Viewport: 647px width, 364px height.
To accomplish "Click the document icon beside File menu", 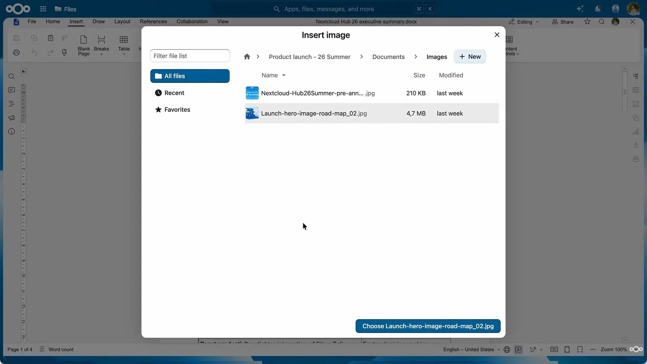I will click(16, 22).
